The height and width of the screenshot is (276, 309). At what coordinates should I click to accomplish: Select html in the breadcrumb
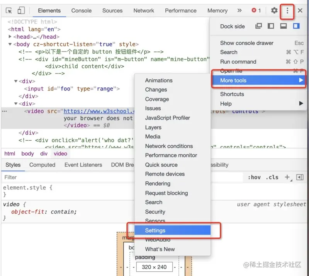point(10,153)
